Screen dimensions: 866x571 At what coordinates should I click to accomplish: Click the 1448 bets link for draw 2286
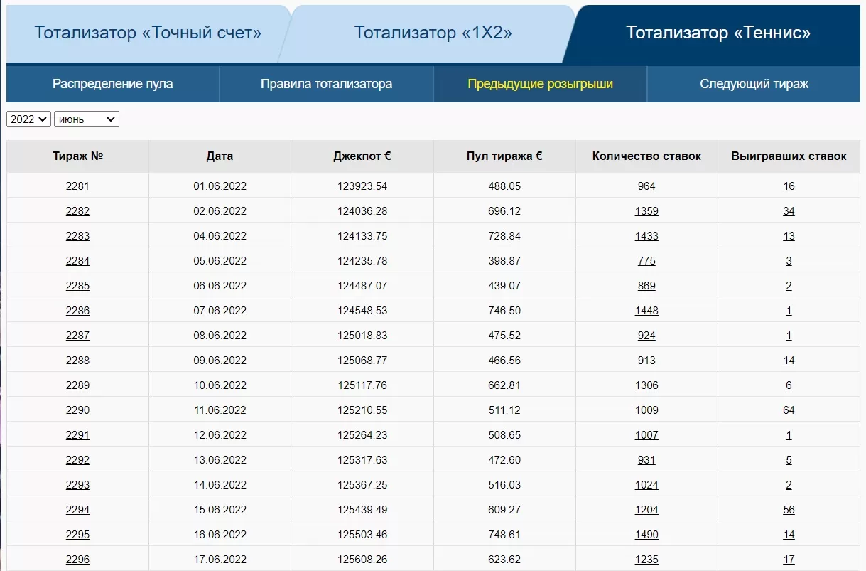coord(646,310)
